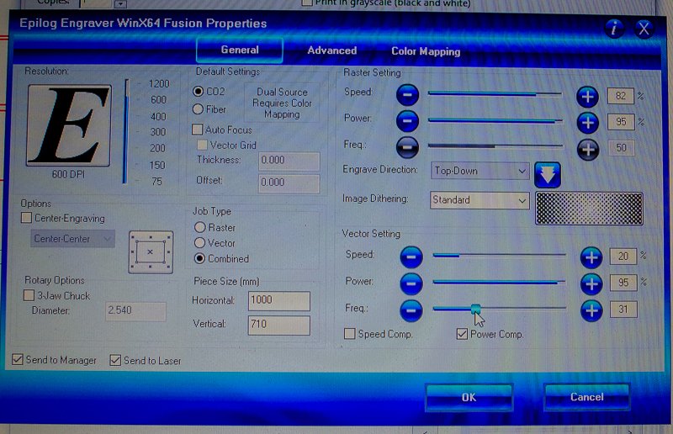673x434 pixels.
Task: Open the Center-Center position dropdown
Action: pos(72,239)
